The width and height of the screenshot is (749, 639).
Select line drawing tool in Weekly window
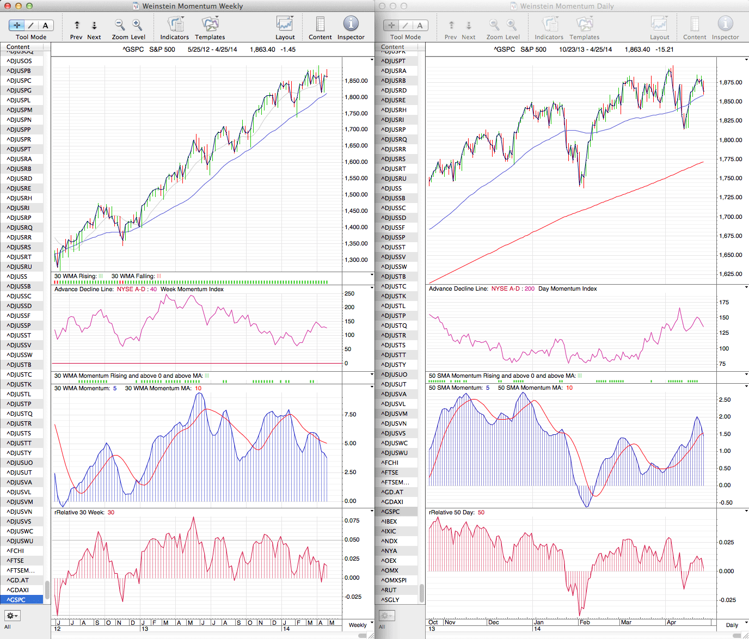(32, 25)
